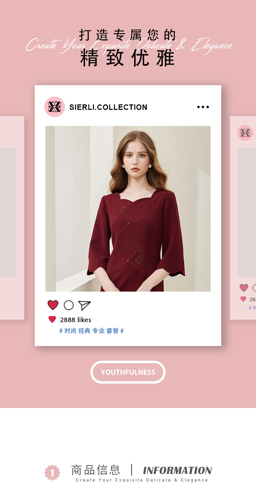Click the model photo in burgundy dress

(x=128, y=209)
